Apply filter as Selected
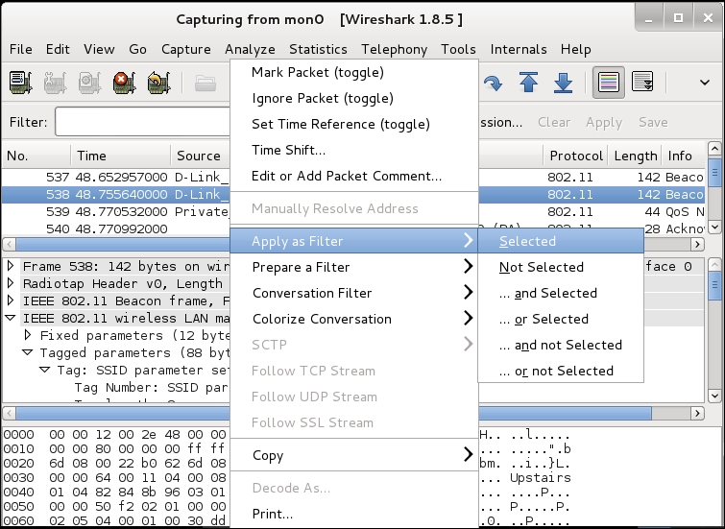 (x=561, y=241)
